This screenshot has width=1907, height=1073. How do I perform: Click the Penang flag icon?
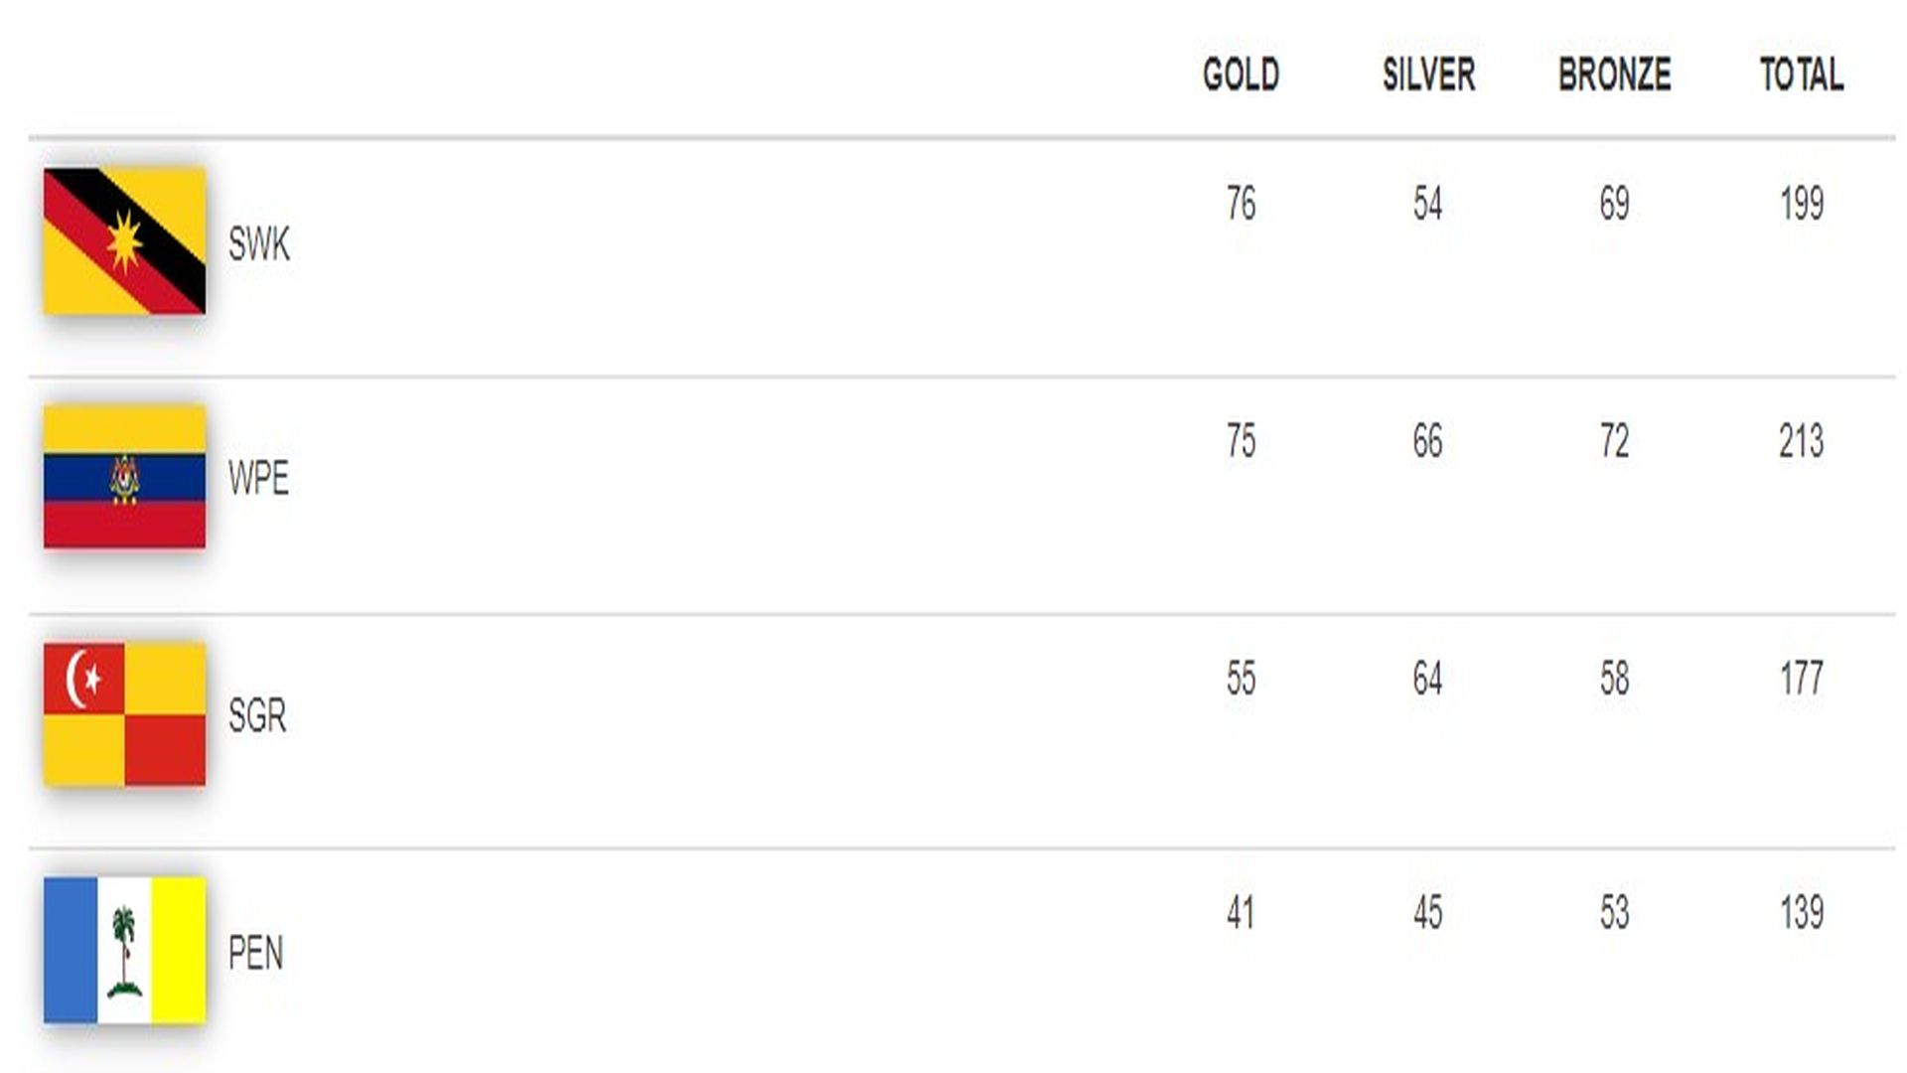124,951
